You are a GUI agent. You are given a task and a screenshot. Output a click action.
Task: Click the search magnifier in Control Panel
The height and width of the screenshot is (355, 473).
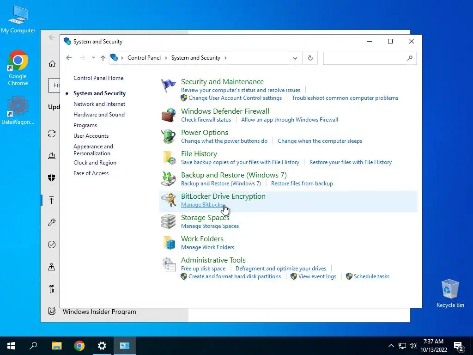[x=409, y=58]
